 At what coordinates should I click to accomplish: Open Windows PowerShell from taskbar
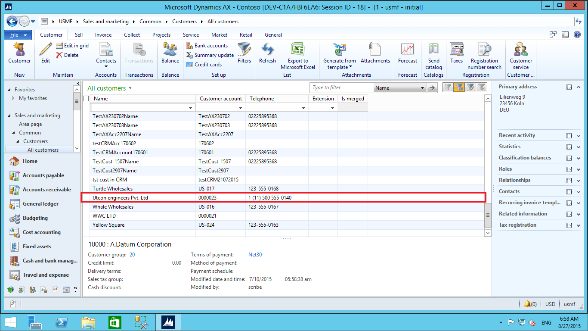point(62,322)
